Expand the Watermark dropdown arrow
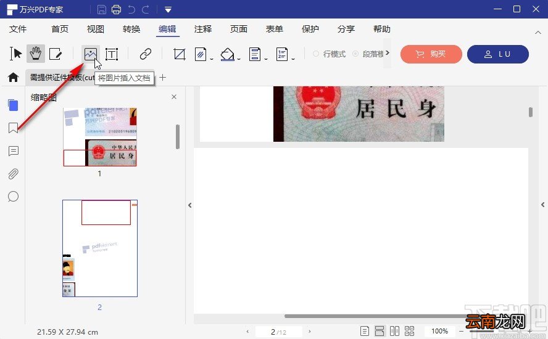 (212, 59)
